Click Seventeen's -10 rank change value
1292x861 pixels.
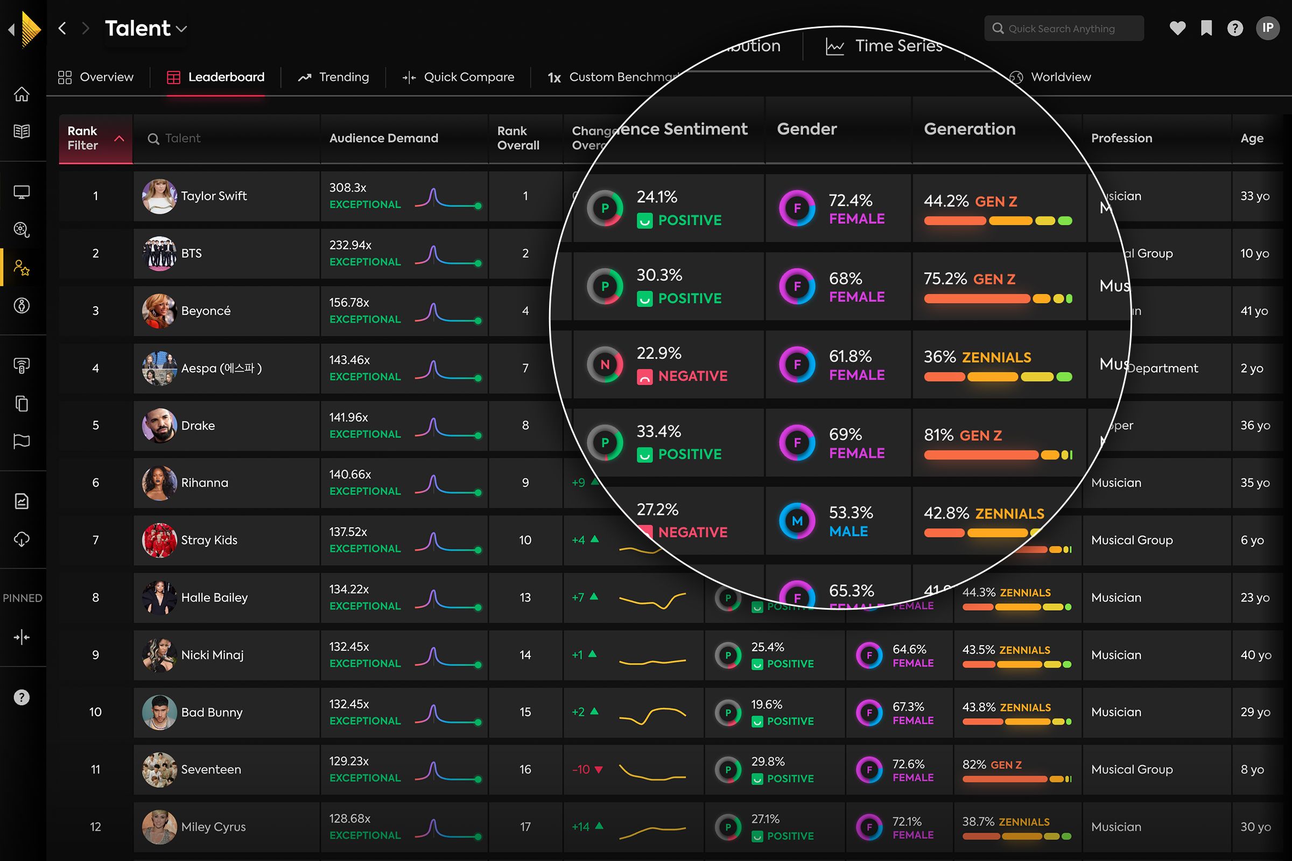[581, 770]
